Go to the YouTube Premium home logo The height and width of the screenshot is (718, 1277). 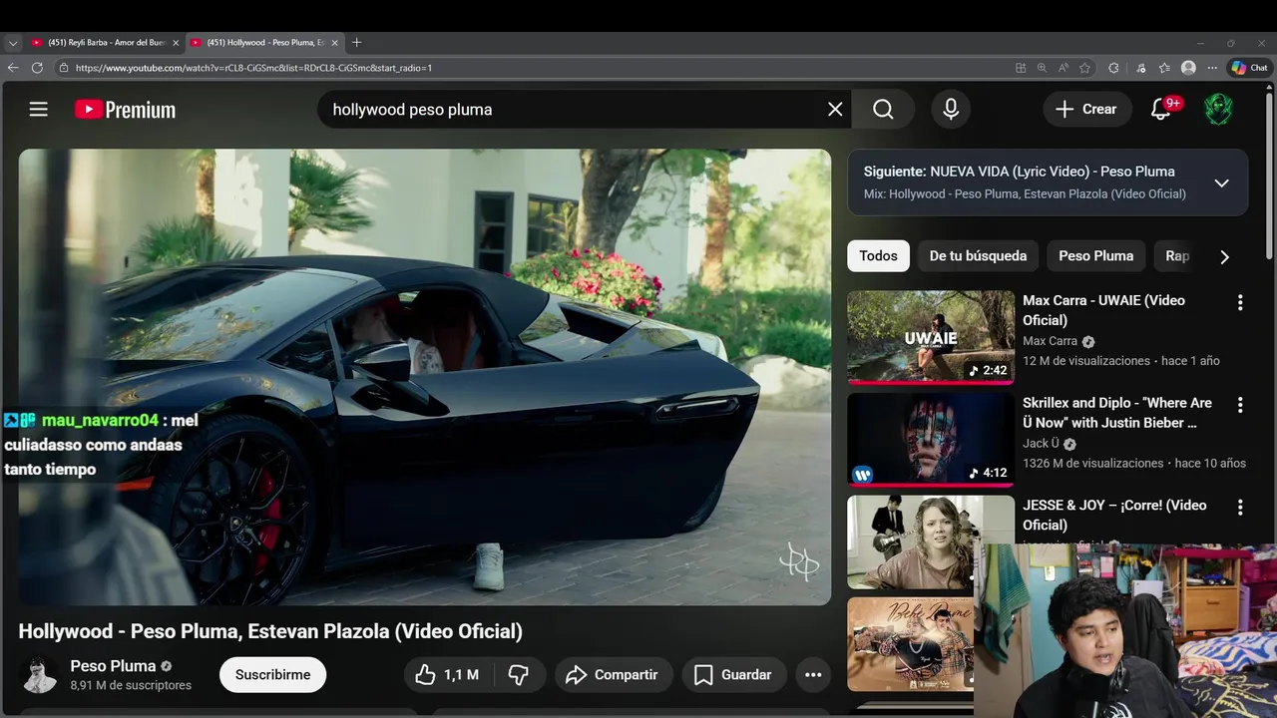pyautogui.click(x=125, y=110)
